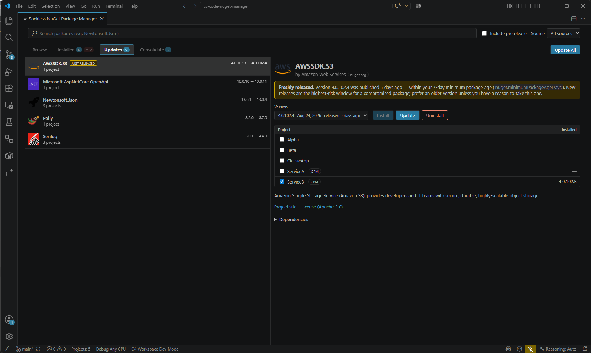Open the File menu

(x=19, y=6)
